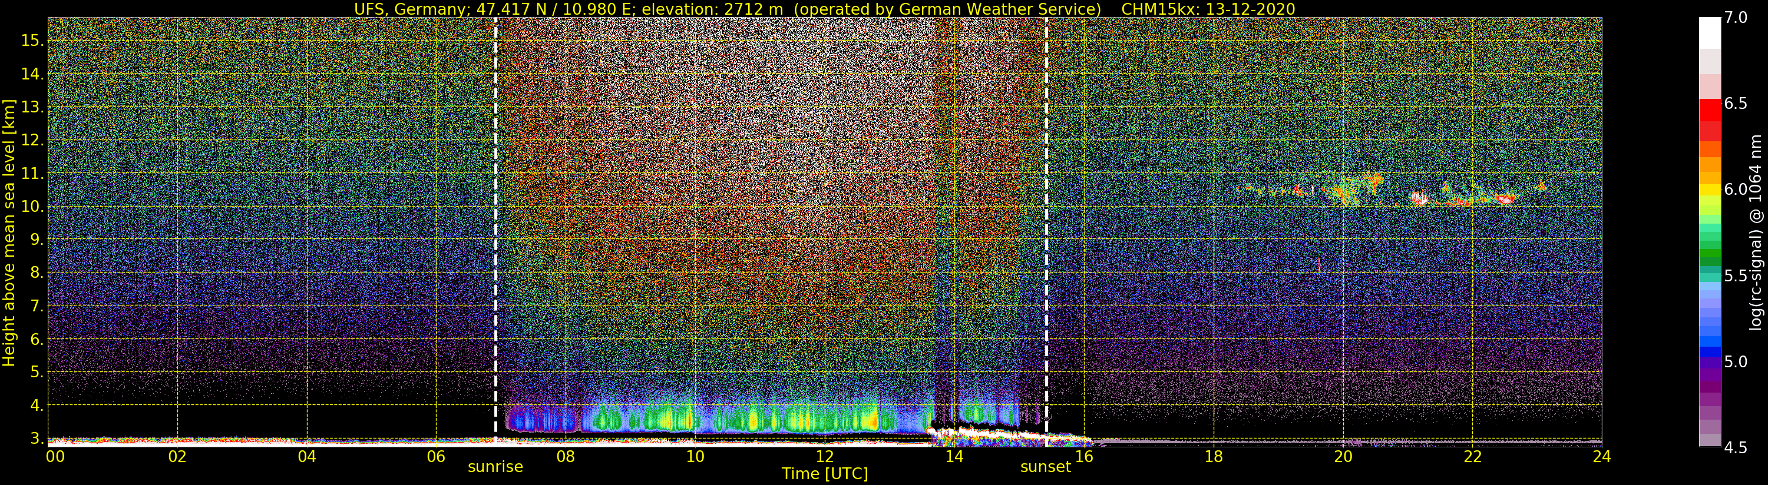1768x485 pixels.
Task: Click the 15. tick on the height axis
Action: click(32, 41)
